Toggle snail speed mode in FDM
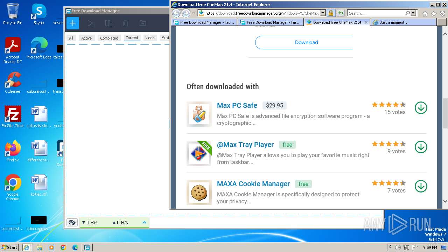Screen dimensions: 448x252 (72, 223)
